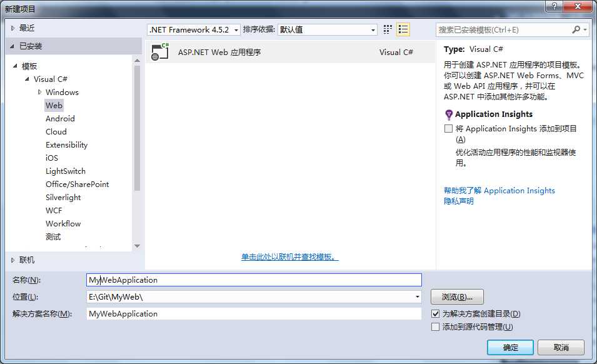Click template tree scrollbar down arrow
Image resolution: width=597 pixels, height=364 pixels.
coord(138,246)
